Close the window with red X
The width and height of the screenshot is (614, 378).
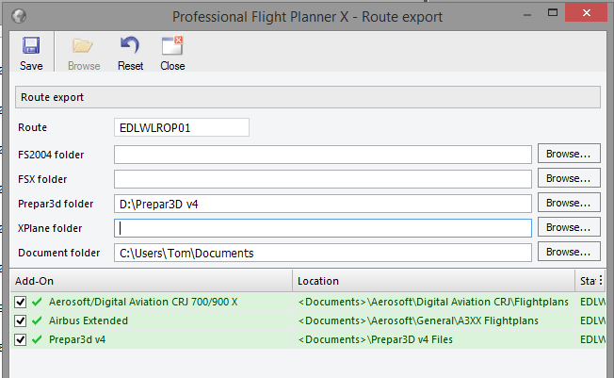pyautogui.click(x=586, y=13)
